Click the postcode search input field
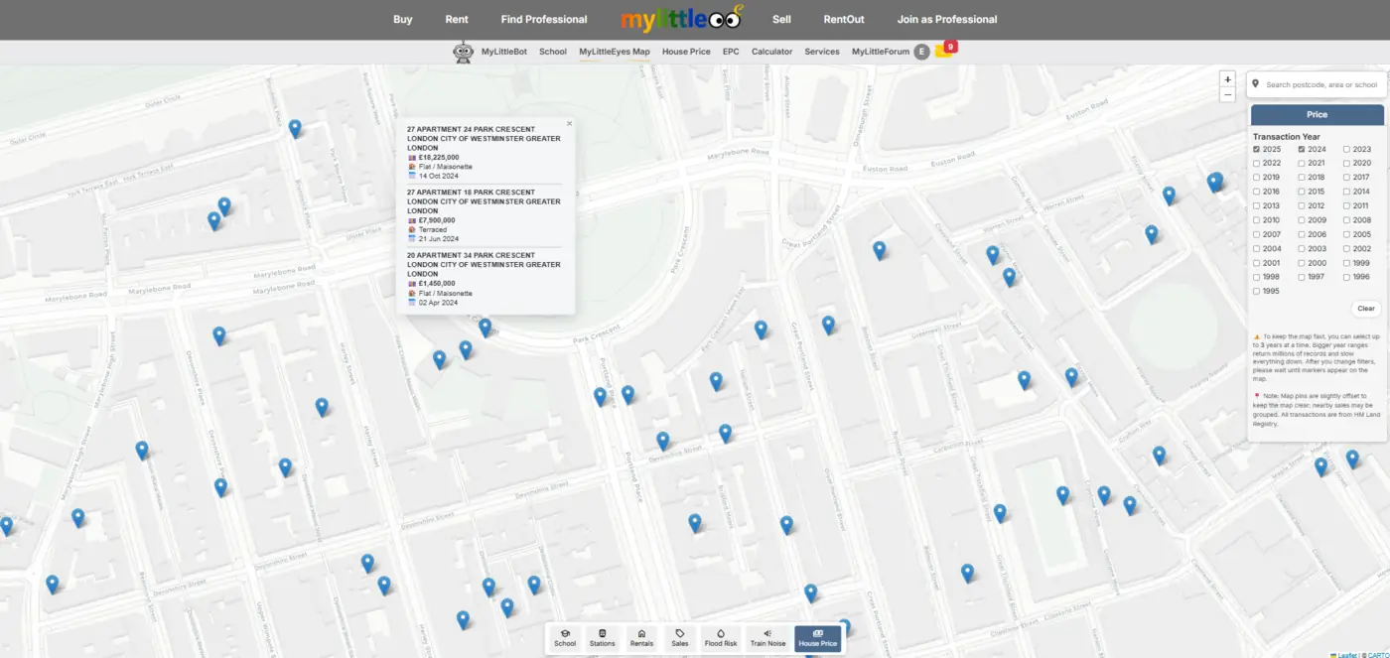1390x658 pixels. click(1321, 85)
